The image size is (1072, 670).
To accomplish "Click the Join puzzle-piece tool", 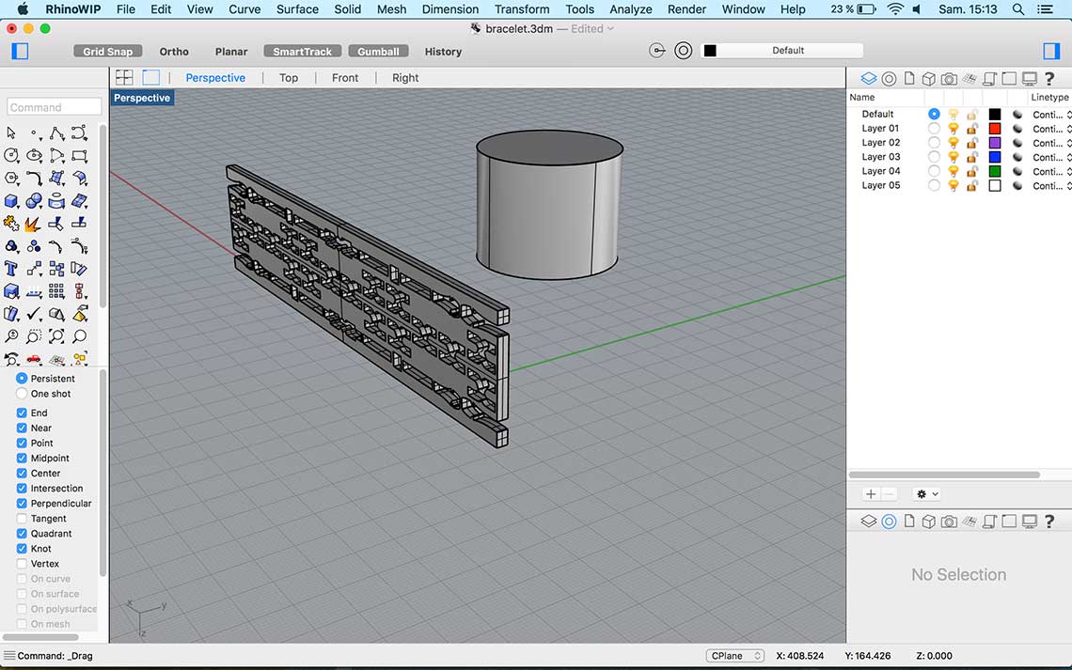I will (x=11, y=224).
